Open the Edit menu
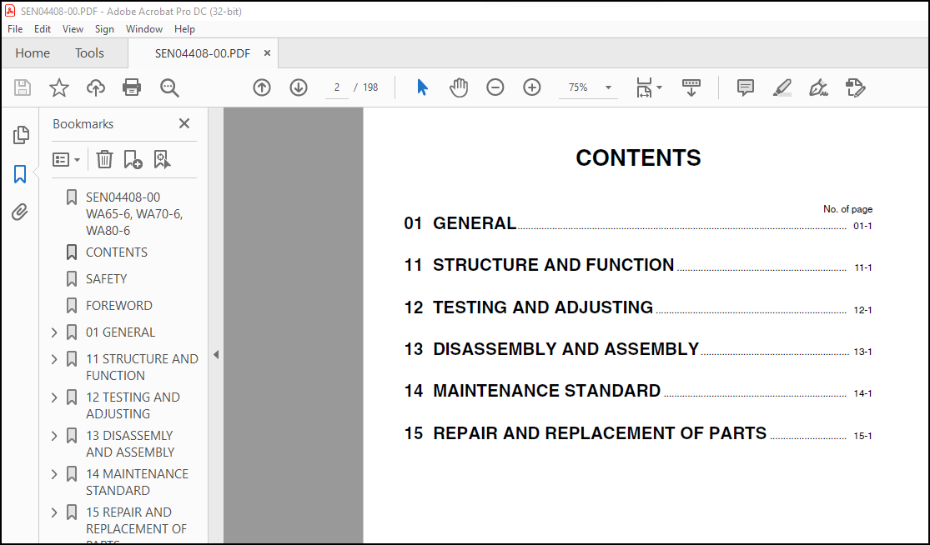 [42, 29]
